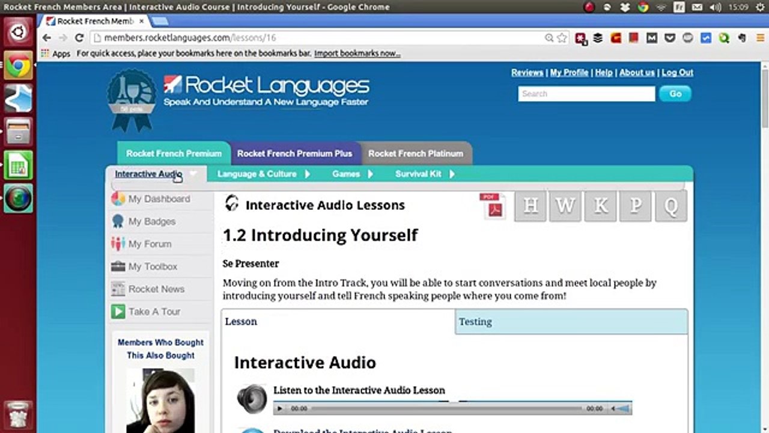This screenshot has width=769, height=433.
Task: Expand the Language & Culture arrow
Action: pyautogui.click(x=307, y=174)
